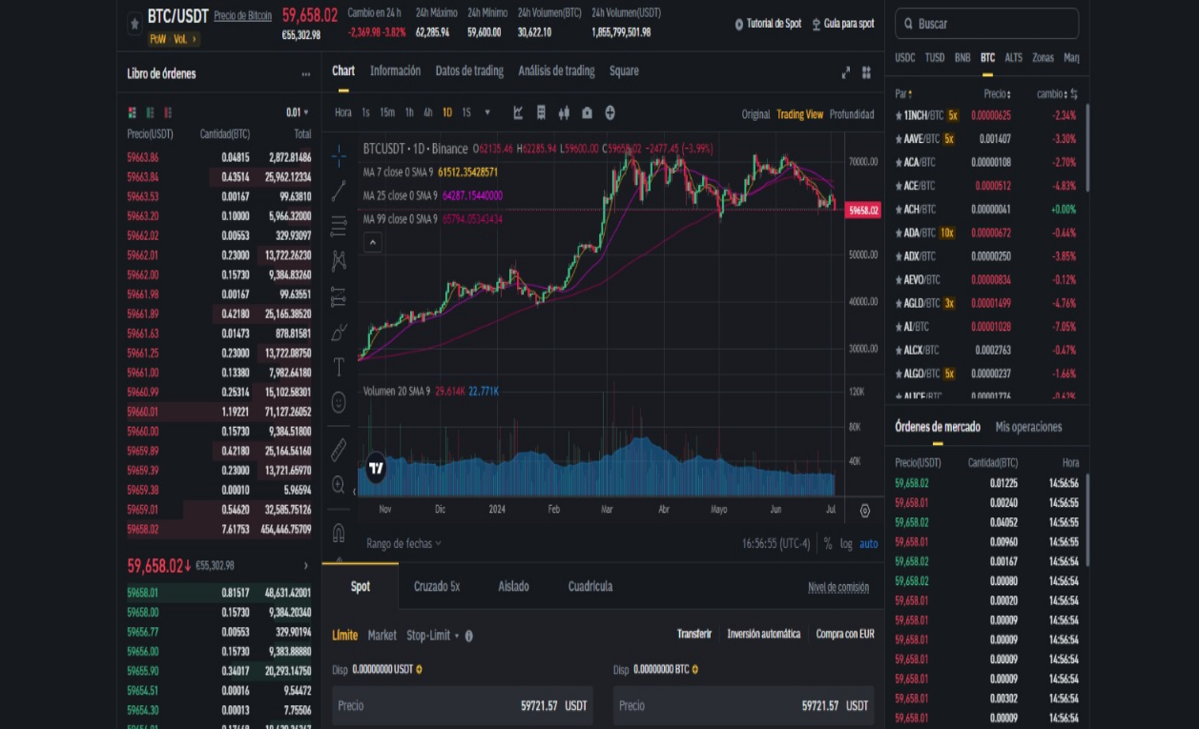Viewport: 1199px width, 729px height.
Task: Expand the chart to full screen
Action: click(845, 72)
